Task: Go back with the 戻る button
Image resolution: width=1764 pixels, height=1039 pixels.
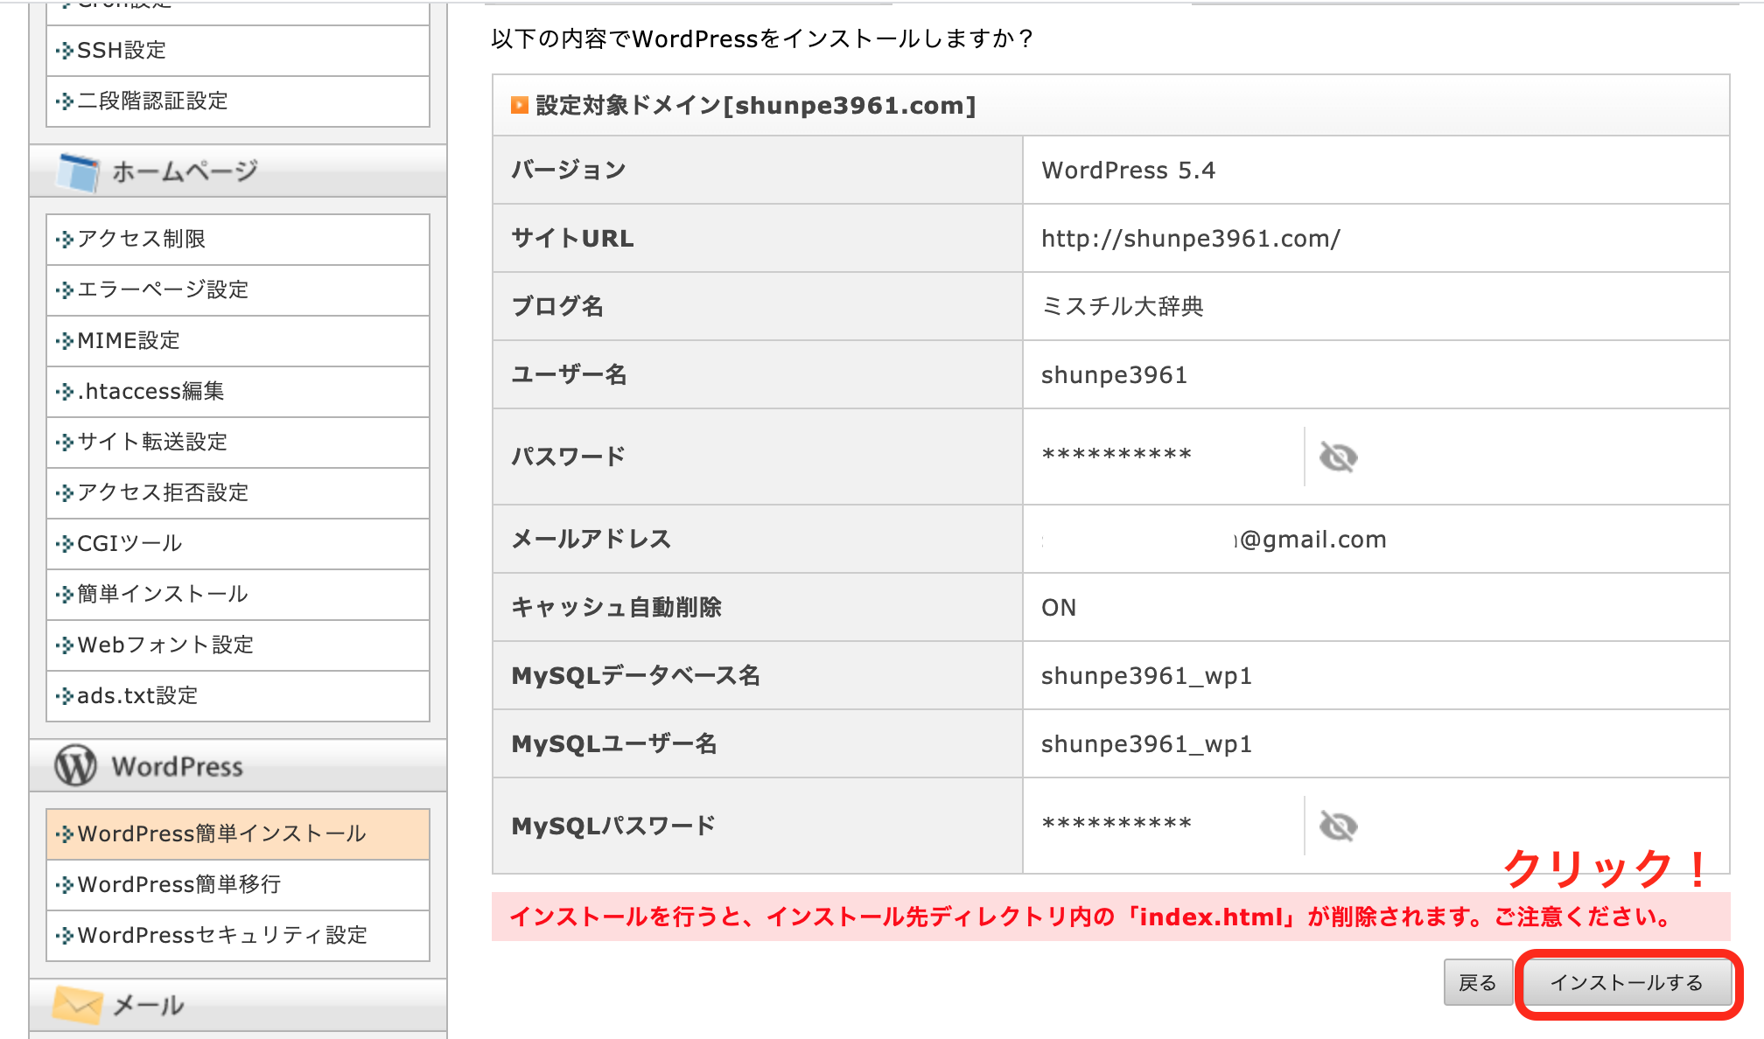Action: (x=1478, y=983)
